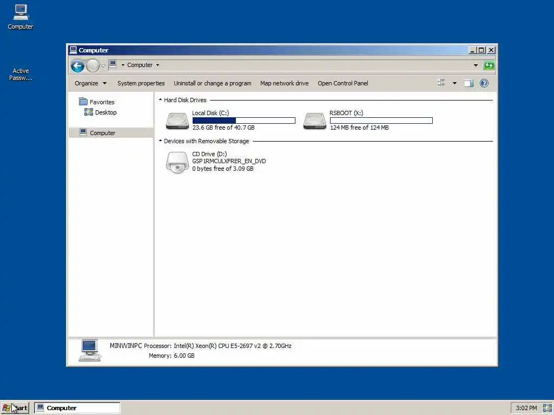Expand the arrow before Computer in address bar
This screenshot has width=554, height=415.
point(123,65)
